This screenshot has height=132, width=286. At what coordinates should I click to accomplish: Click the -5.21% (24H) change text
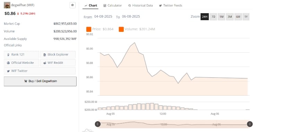(27, 14)
